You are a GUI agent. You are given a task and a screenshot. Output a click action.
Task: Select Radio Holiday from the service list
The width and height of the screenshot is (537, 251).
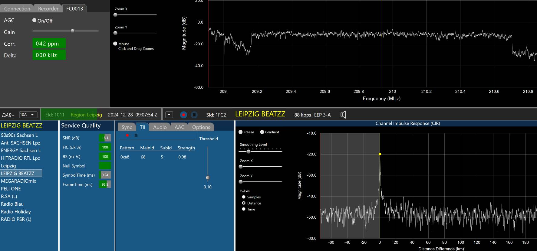coord(16,212)
